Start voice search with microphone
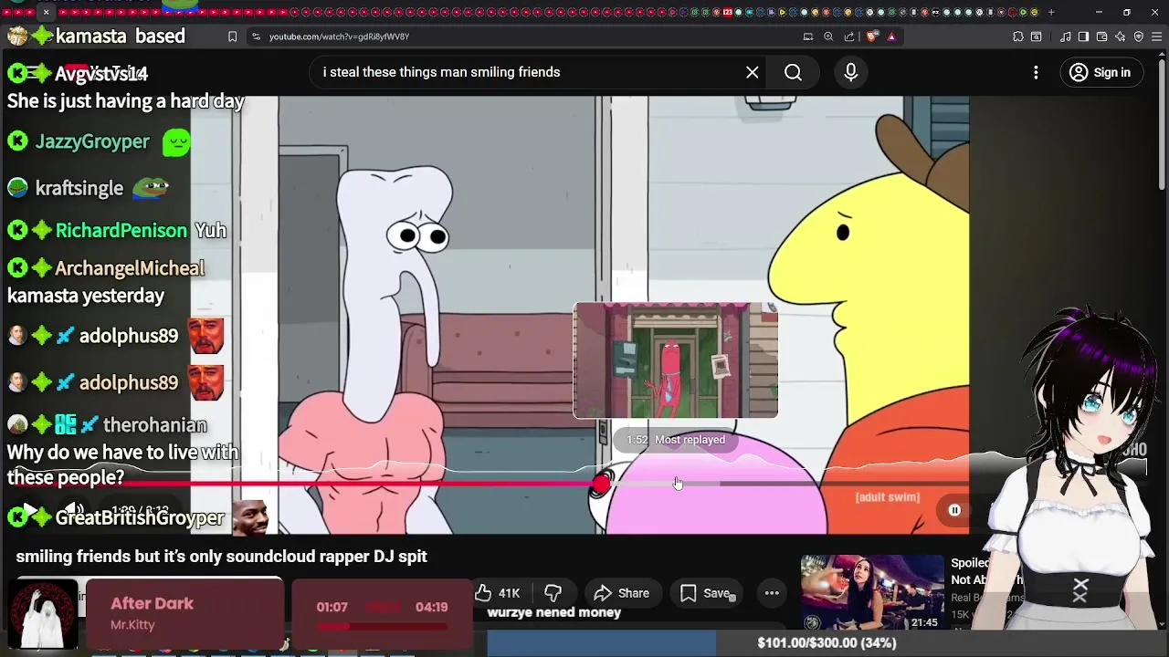The image size is (1169, 657). (850, 72)
